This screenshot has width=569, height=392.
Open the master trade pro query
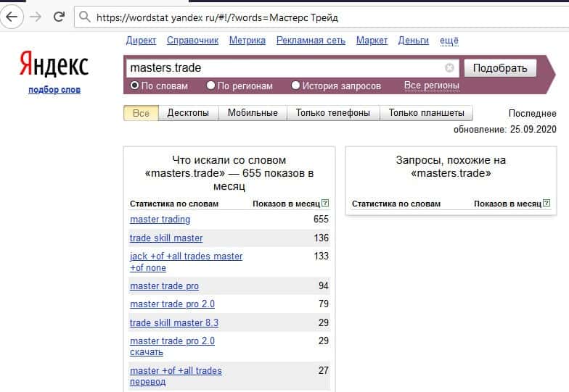(164, 285)
